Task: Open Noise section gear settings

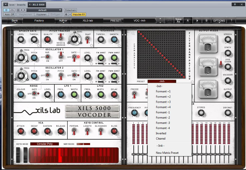Action: [52, 100]
